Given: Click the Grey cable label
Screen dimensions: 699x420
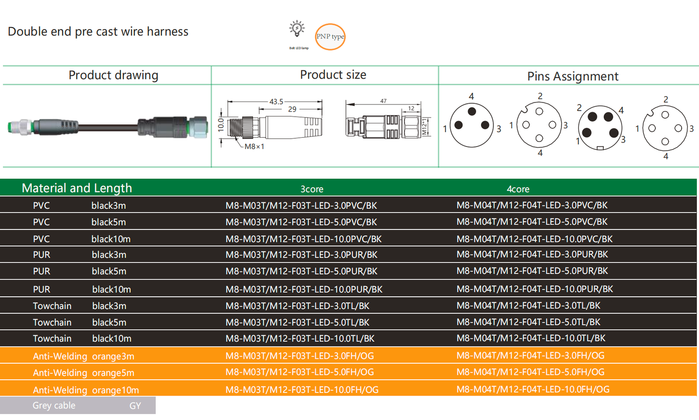Looking at the screenshot, I should (x=54, y=406).
